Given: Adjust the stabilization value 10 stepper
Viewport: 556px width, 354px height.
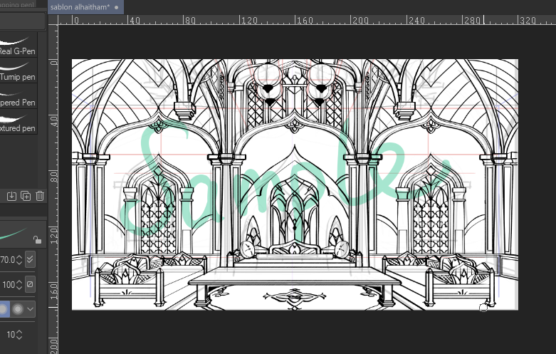Looking at the screenshot, I should tap(19, 335).
